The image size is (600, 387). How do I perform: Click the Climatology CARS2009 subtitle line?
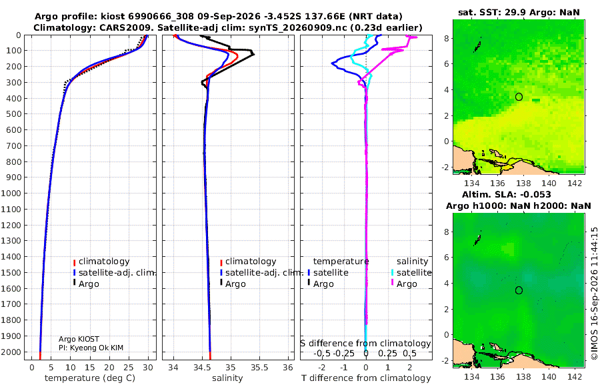click(228, 27)
